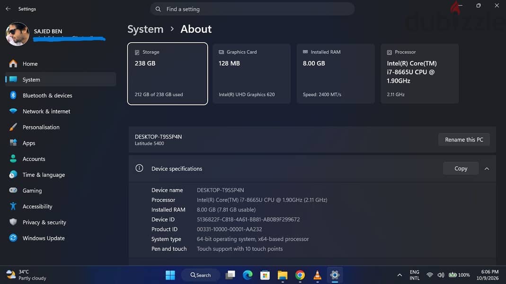Select the Graphics Card 128 MB card
This screenshot has height=284, width=506.
[x=251, y=73]
